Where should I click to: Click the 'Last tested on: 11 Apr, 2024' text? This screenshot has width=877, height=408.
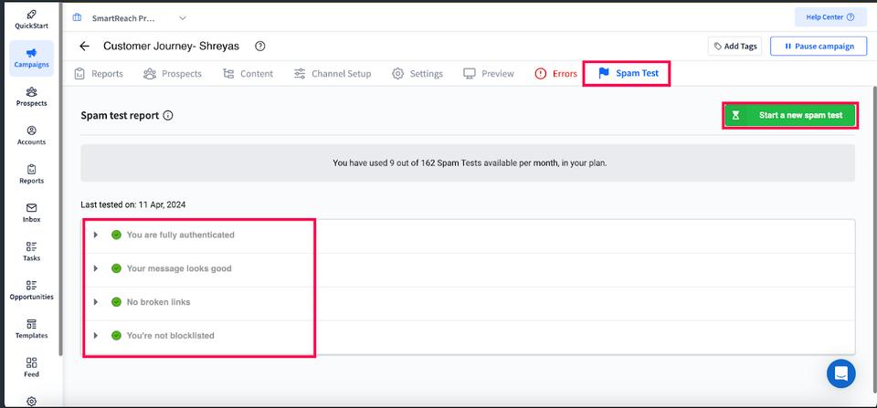[133, 205]
